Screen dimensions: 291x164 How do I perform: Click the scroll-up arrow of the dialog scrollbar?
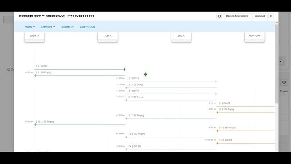click(x=276, y=22)
